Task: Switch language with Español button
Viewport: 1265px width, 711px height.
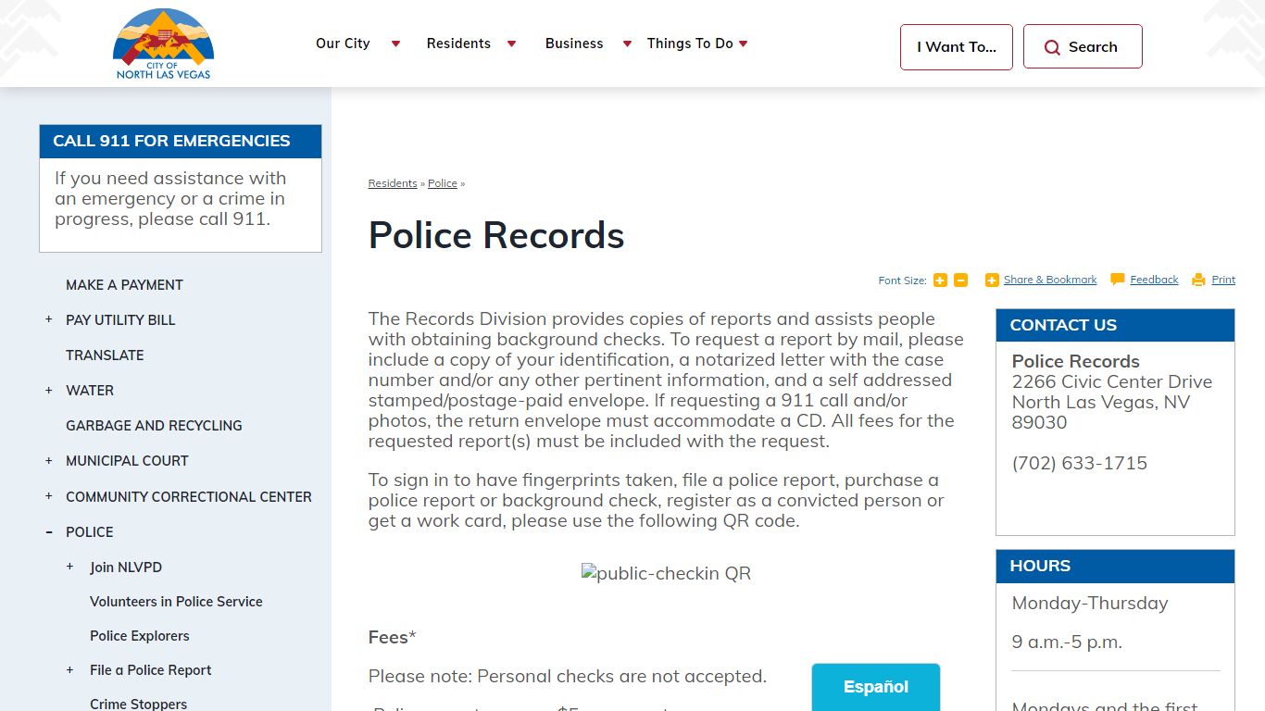Action: tap(876, 687)
